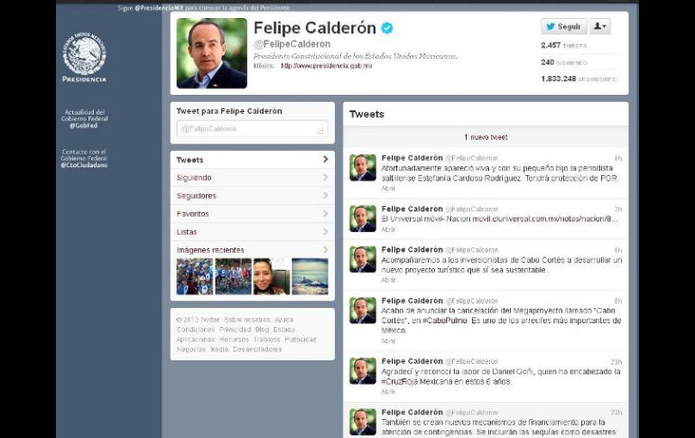Open Listas via its chevron arrow
The image size is (695, 438).
click(325, 232)
